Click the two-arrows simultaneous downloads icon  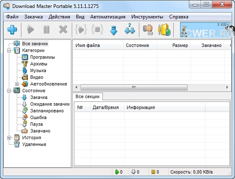tap(130, 29)
